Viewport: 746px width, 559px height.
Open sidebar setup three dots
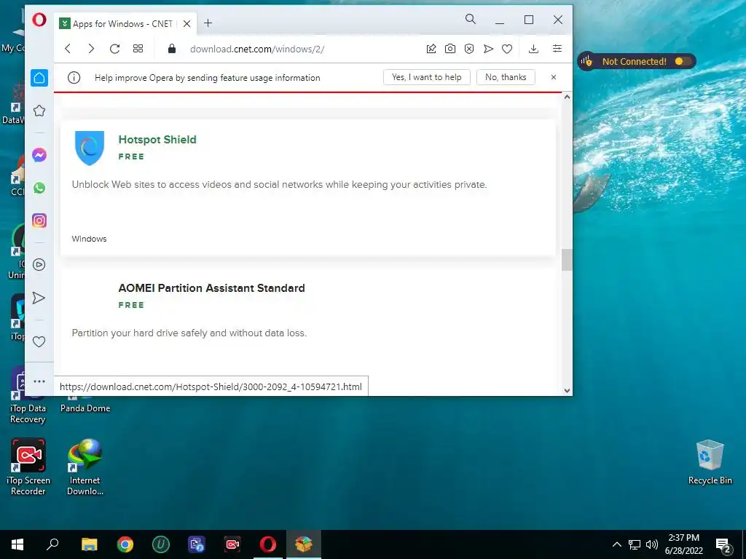(x=39, y=381)
